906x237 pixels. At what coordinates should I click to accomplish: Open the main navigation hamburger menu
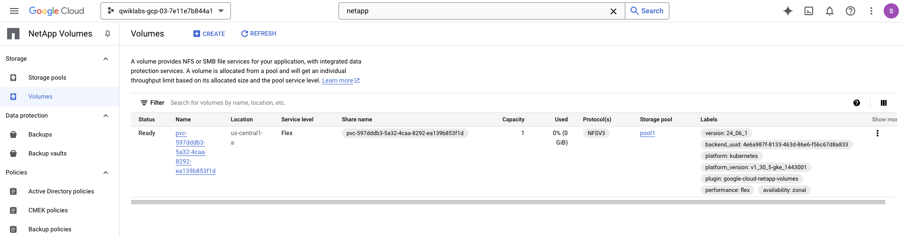(14, 11)
